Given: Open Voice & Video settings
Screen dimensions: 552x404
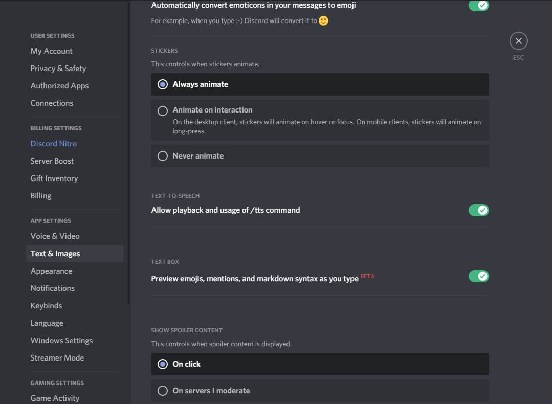Looking at the screenshot, I should (x=55, y=236).
